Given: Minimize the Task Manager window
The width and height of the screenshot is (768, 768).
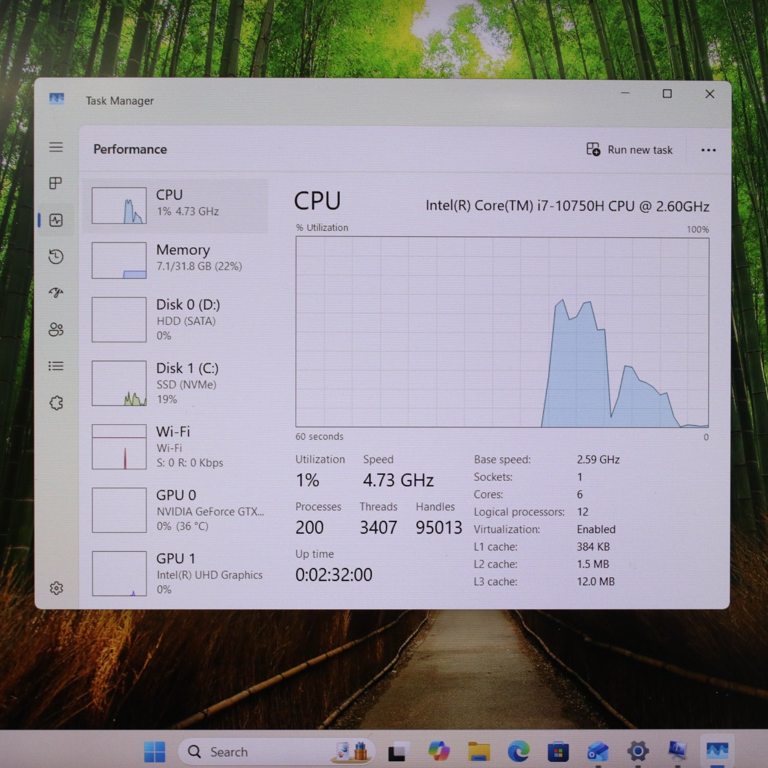Looking at the screenshot, I should tap(625, 94).
